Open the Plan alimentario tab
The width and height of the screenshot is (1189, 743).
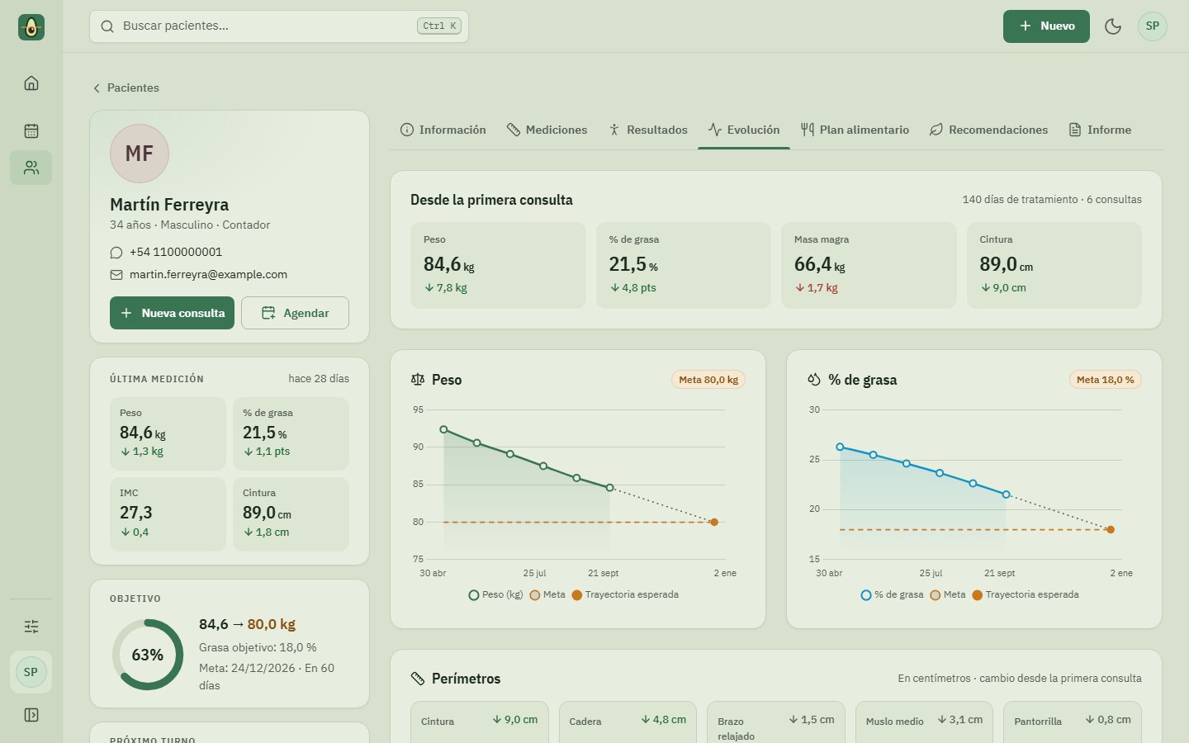[x=855, y=130]
